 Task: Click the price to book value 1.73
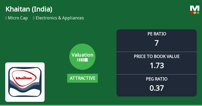157,65
